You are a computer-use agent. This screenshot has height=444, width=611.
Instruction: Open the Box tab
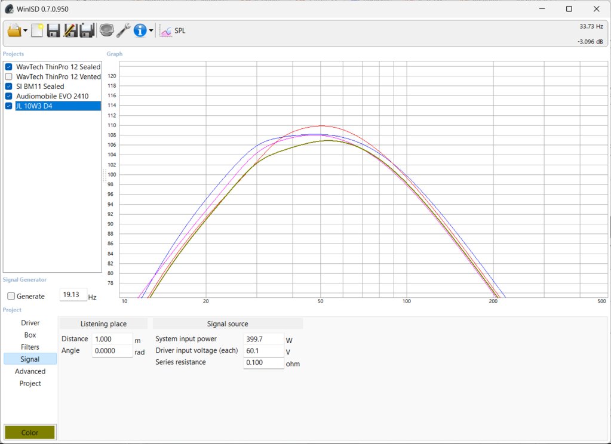pyautogui.click(x=30, y=335)
